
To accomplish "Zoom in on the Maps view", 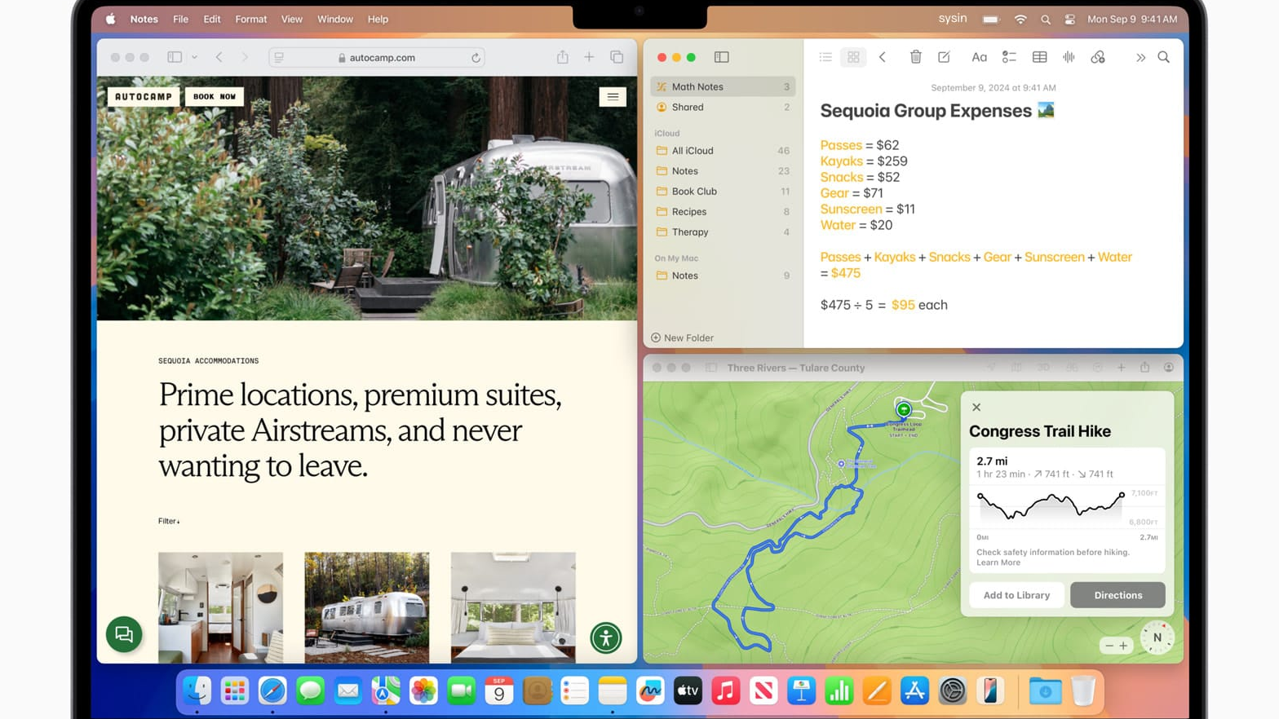I will point(1123,646).
